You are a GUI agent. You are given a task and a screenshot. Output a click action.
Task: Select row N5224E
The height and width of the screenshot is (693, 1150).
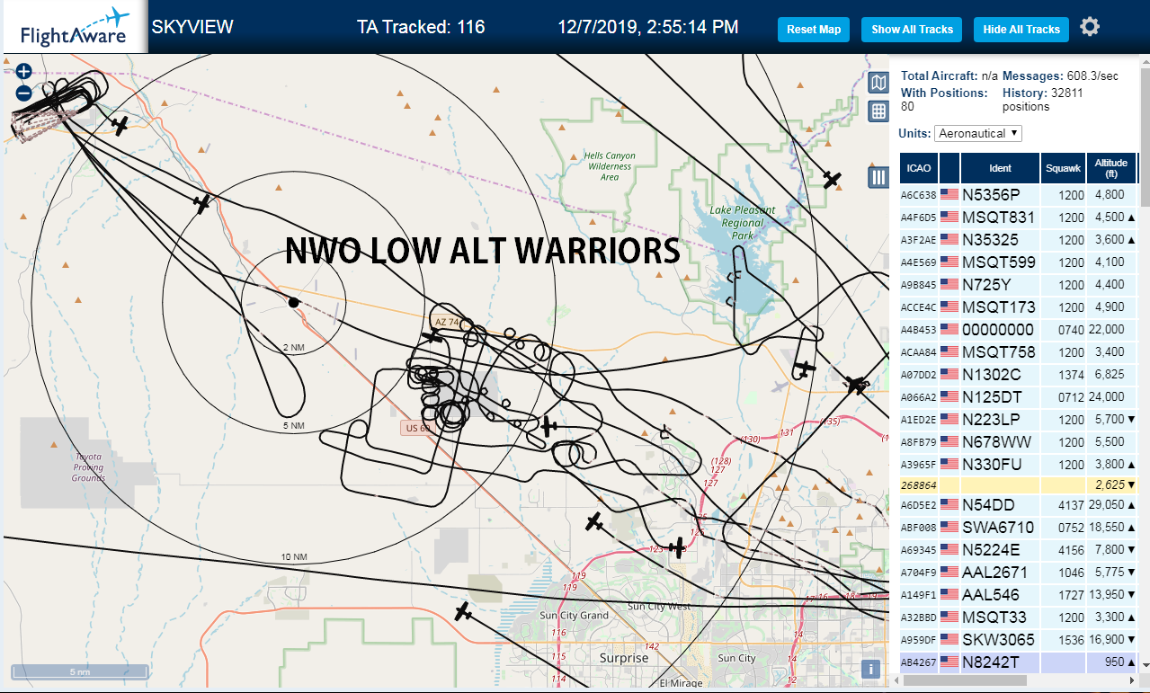[1020, 550]
